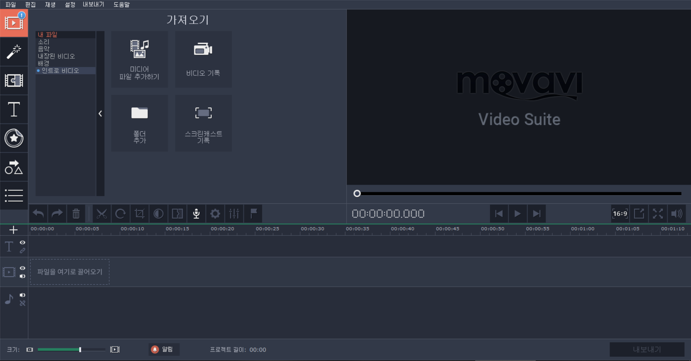Click the 프로젝트 길이: 00:00 status text
Image resolution: width=691 pixels, height=361 pixels.
[x=238, y=349]
